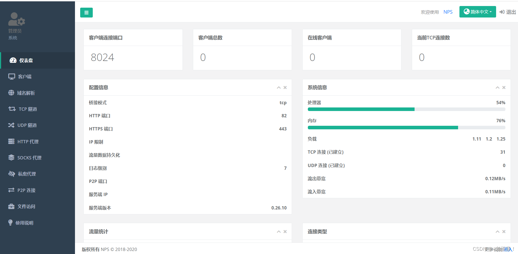This screenshot has width=518, height=254.
Task: Collapse the 系统信息 panel
Action: click(x=497, y=87)
